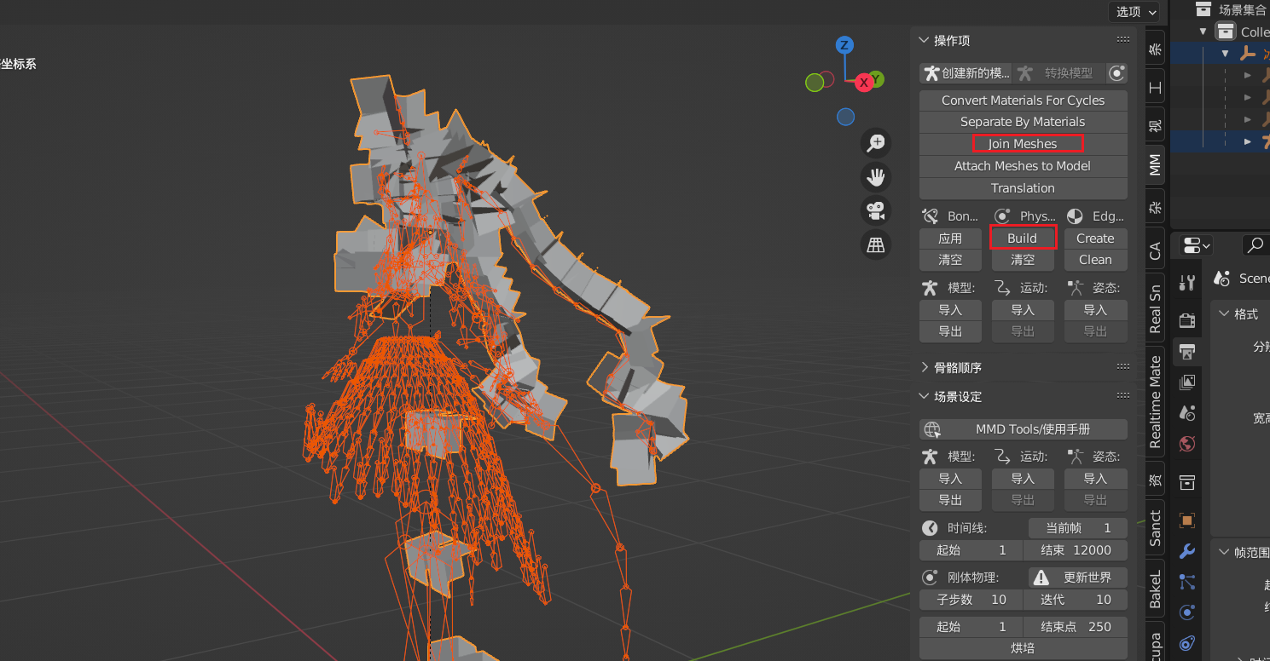Click the green Y axis gizmo label
Image resolution: width=1270 pixels, height=661 pixels.
[876, 78]
